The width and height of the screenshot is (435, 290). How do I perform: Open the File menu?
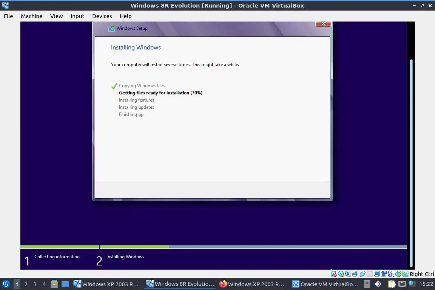tap(8, 16)
